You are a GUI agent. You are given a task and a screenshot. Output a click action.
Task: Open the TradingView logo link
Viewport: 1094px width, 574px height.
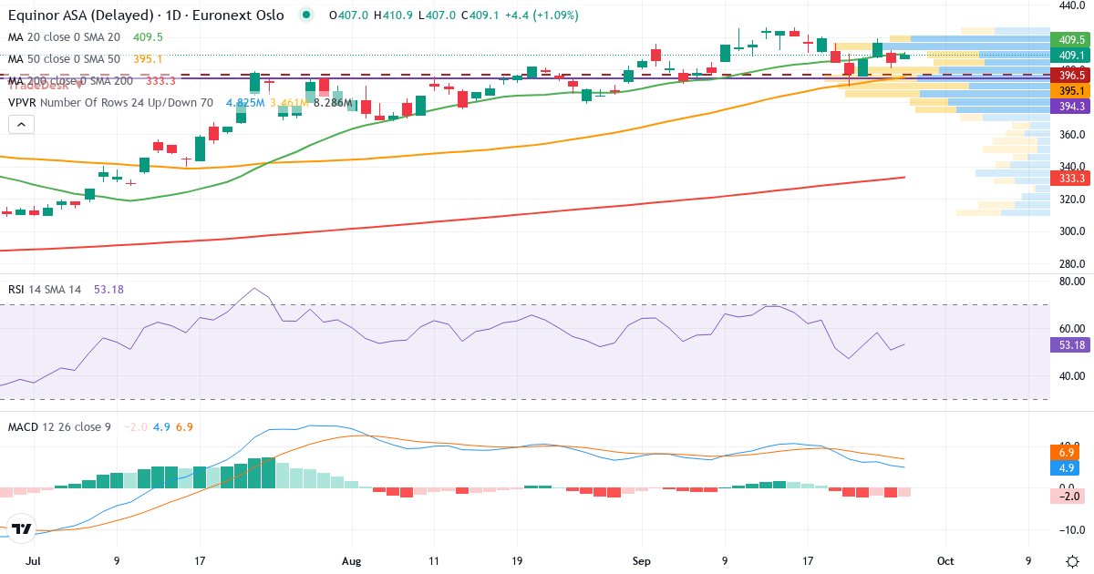click(x=22, y=528)
